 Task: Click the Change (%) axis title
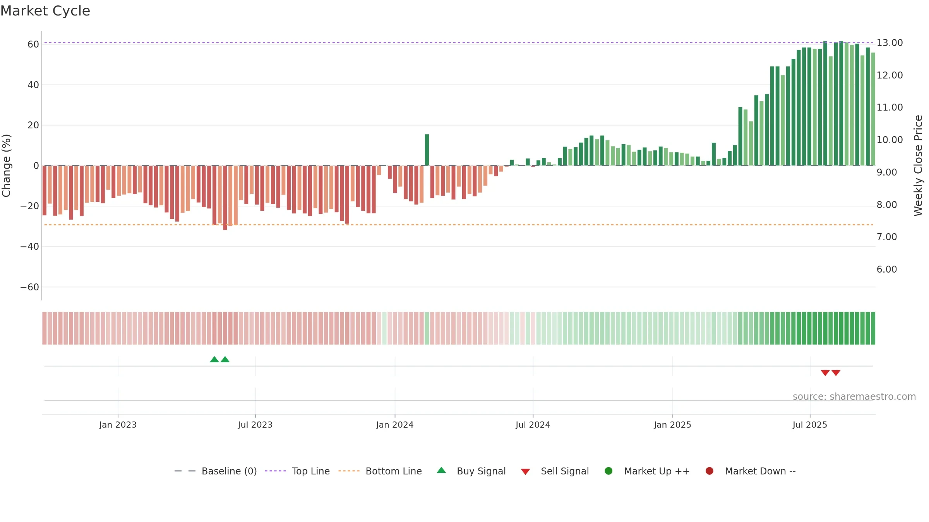coord(6,165)
